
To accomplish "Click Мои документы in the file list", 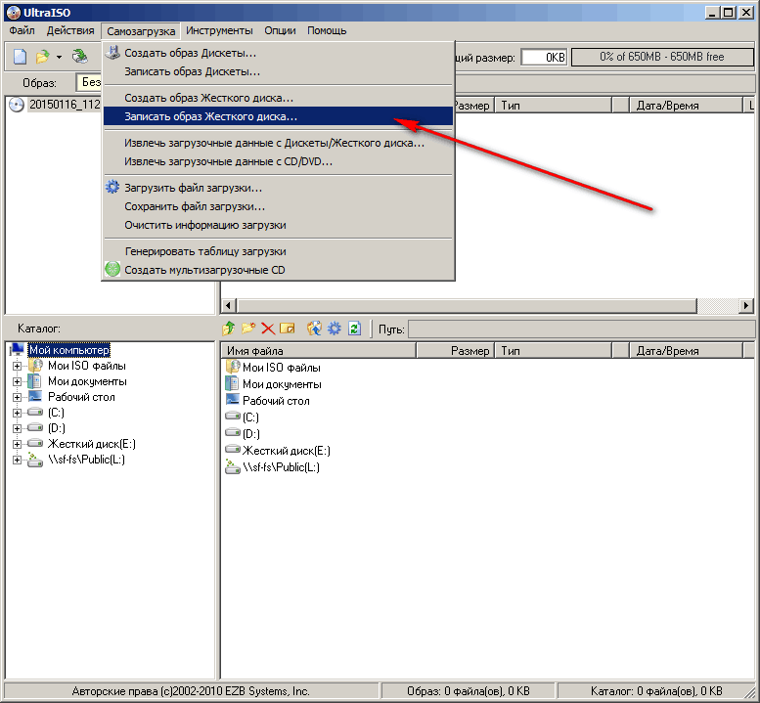I will [282, 384].
